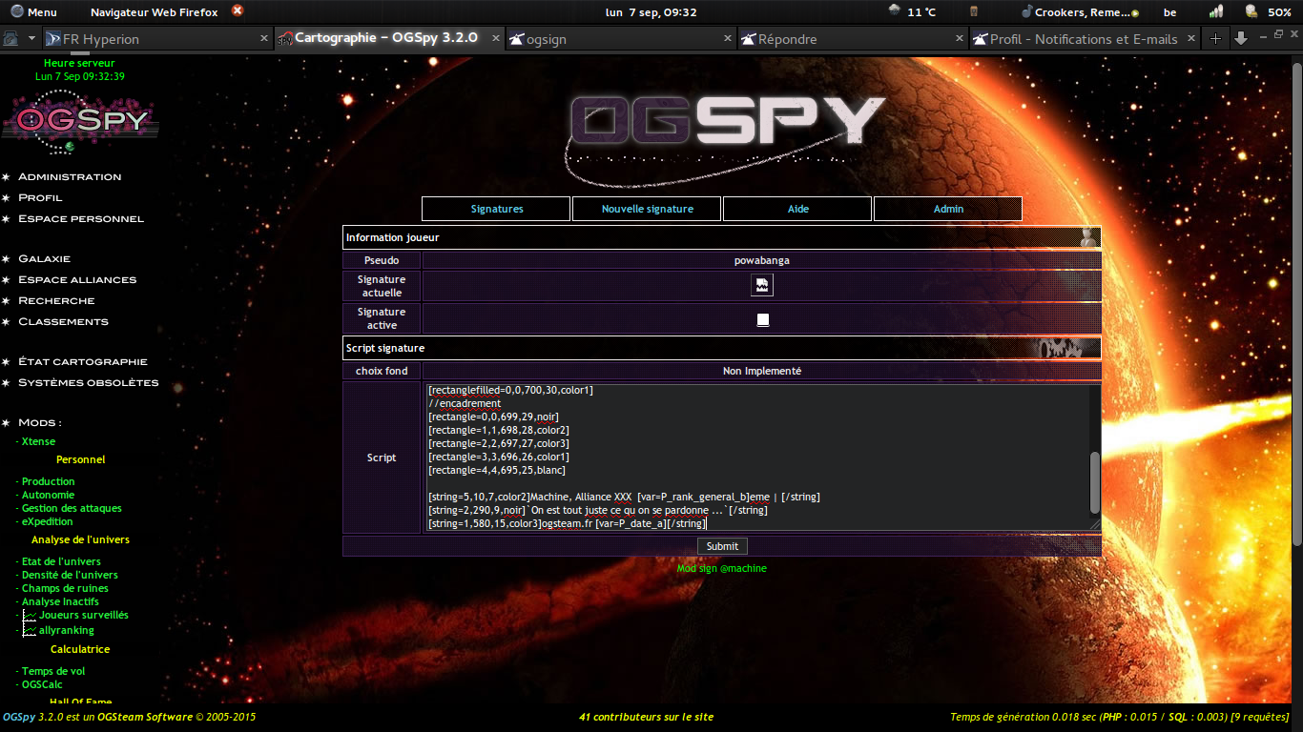Open Temps de vol calculator link
1303x732 pixels.
(x=53, y=672)
